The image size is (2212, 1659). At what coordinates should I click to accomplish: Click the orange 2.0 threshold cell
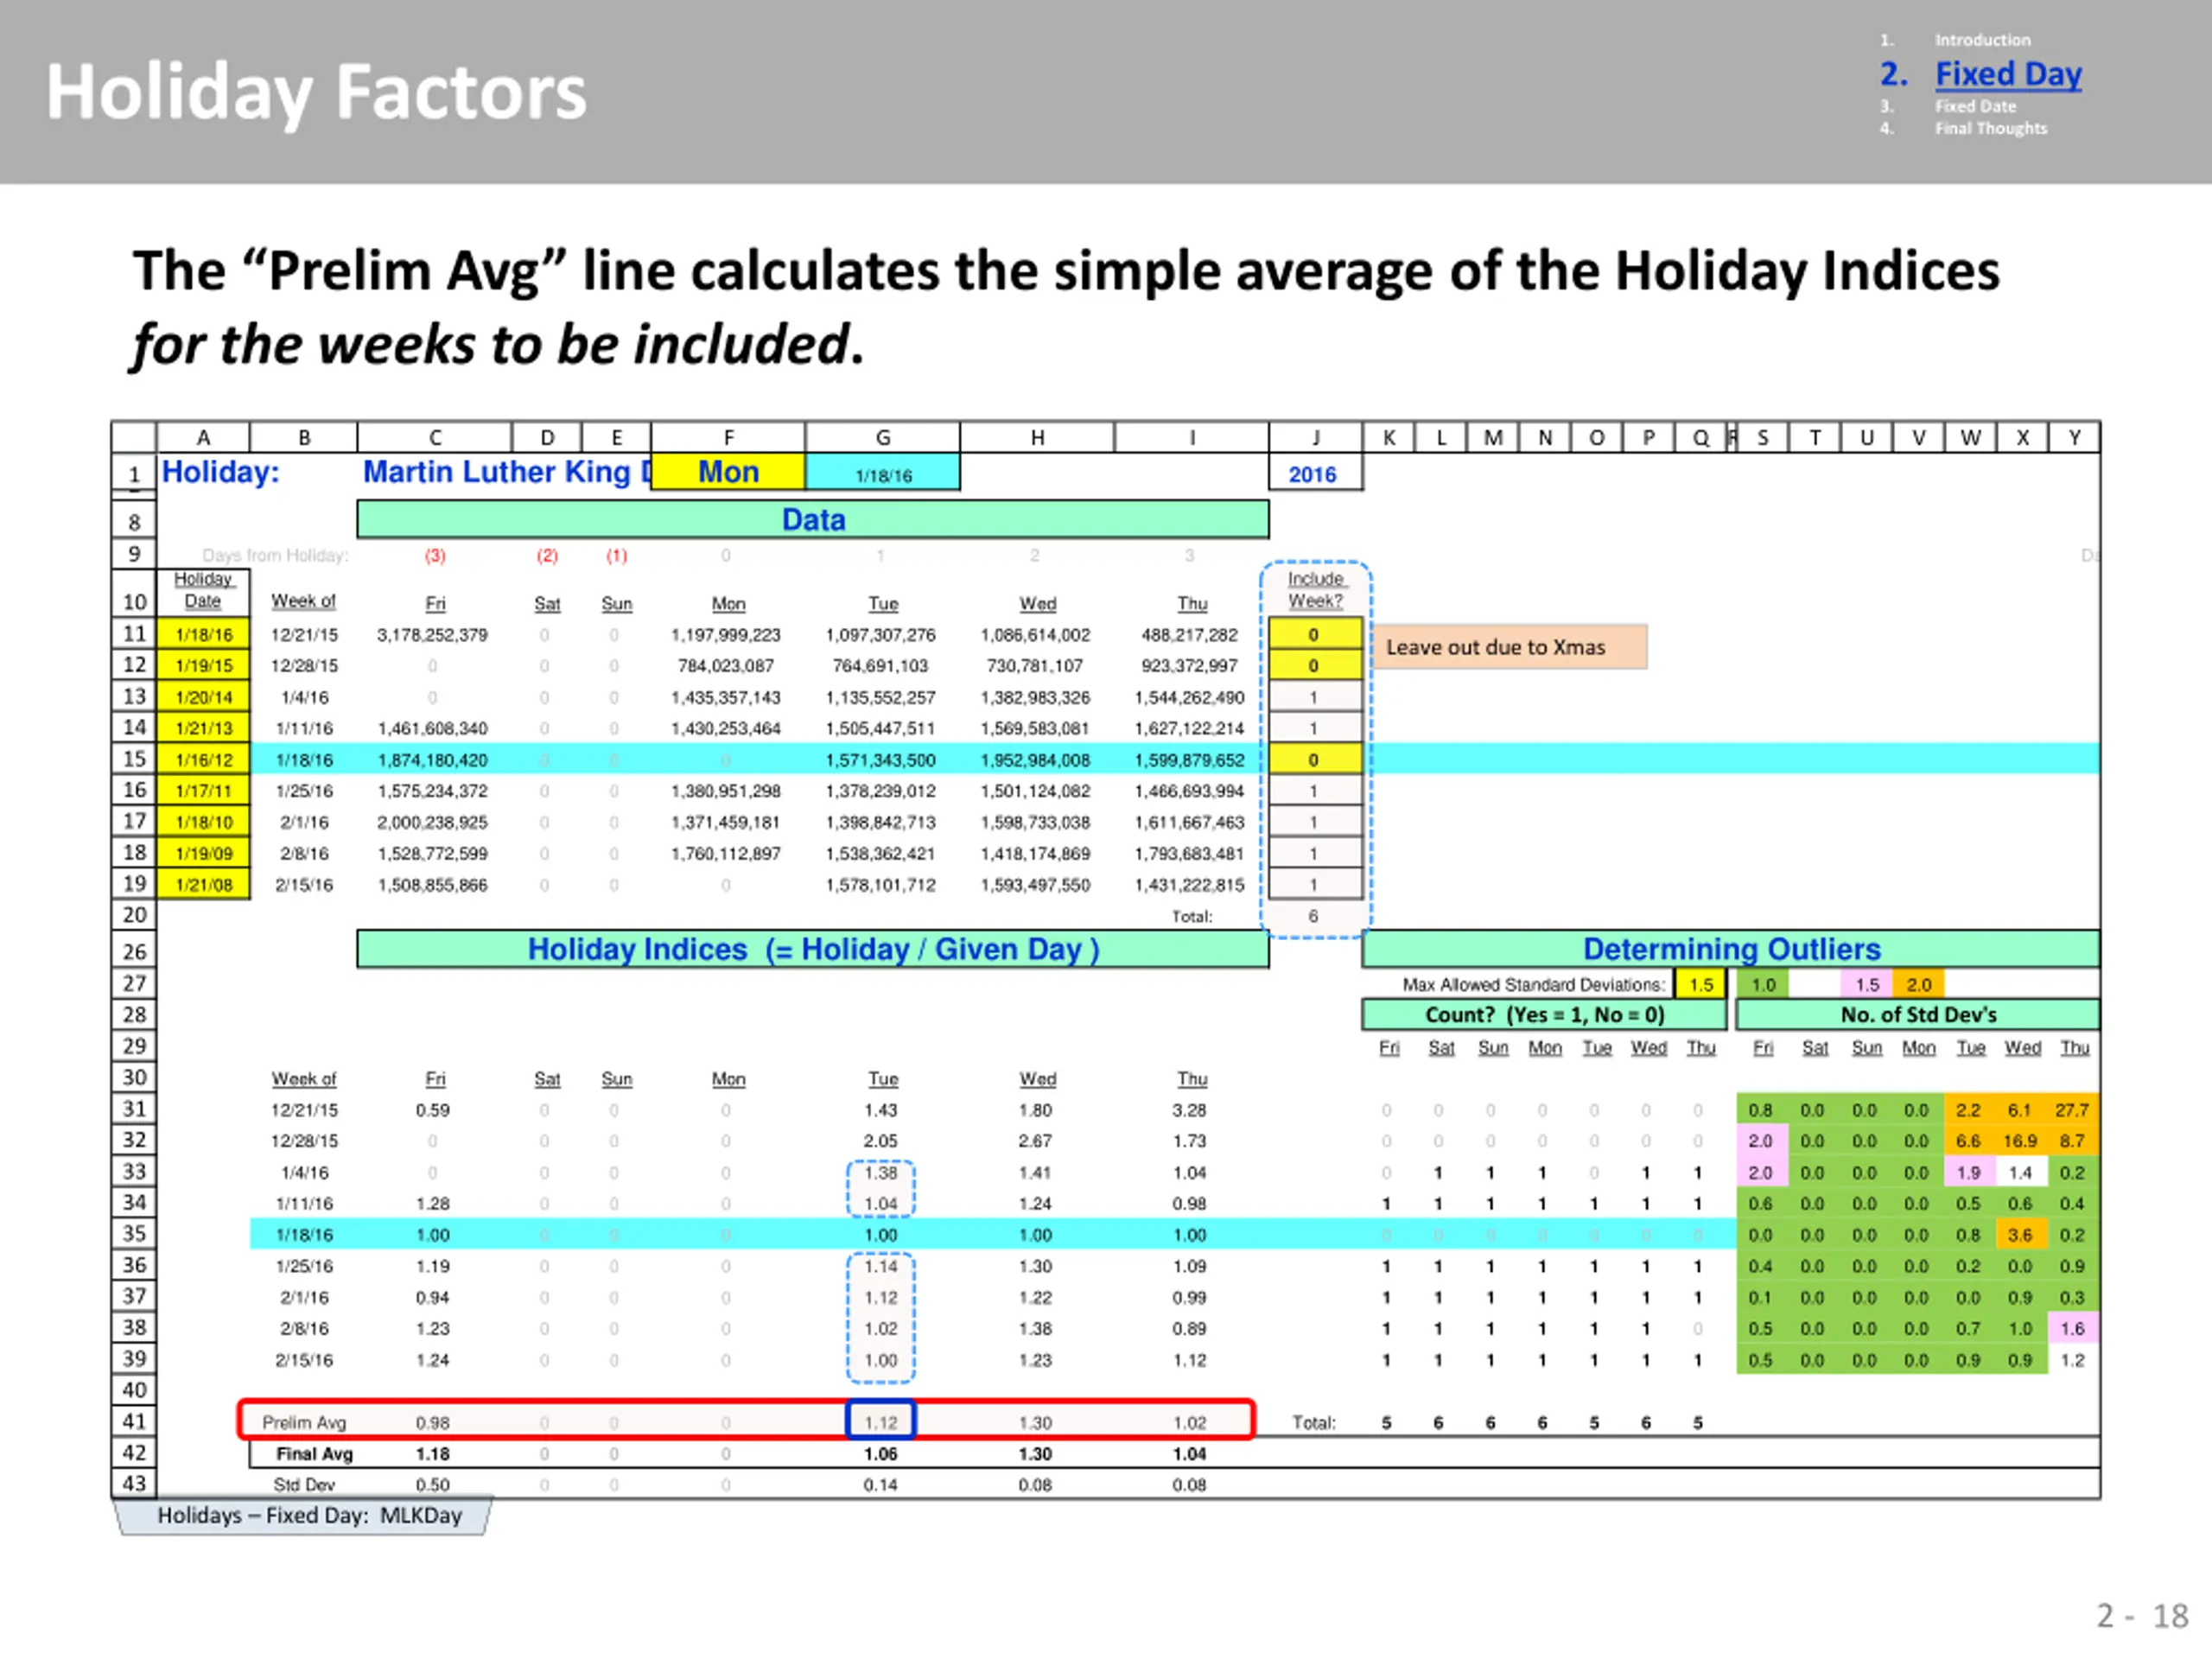pos(1918,985)
